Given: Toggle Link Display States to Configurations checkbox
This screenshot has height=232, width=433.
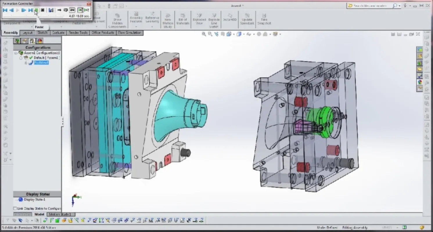Looking at the screenshot, I should tap(15, 208).
